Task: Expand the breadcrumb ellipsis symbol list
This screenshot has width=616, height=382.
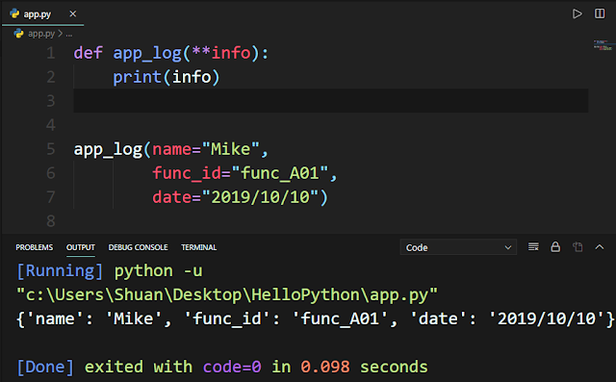Action: click(x=69, y=34)
